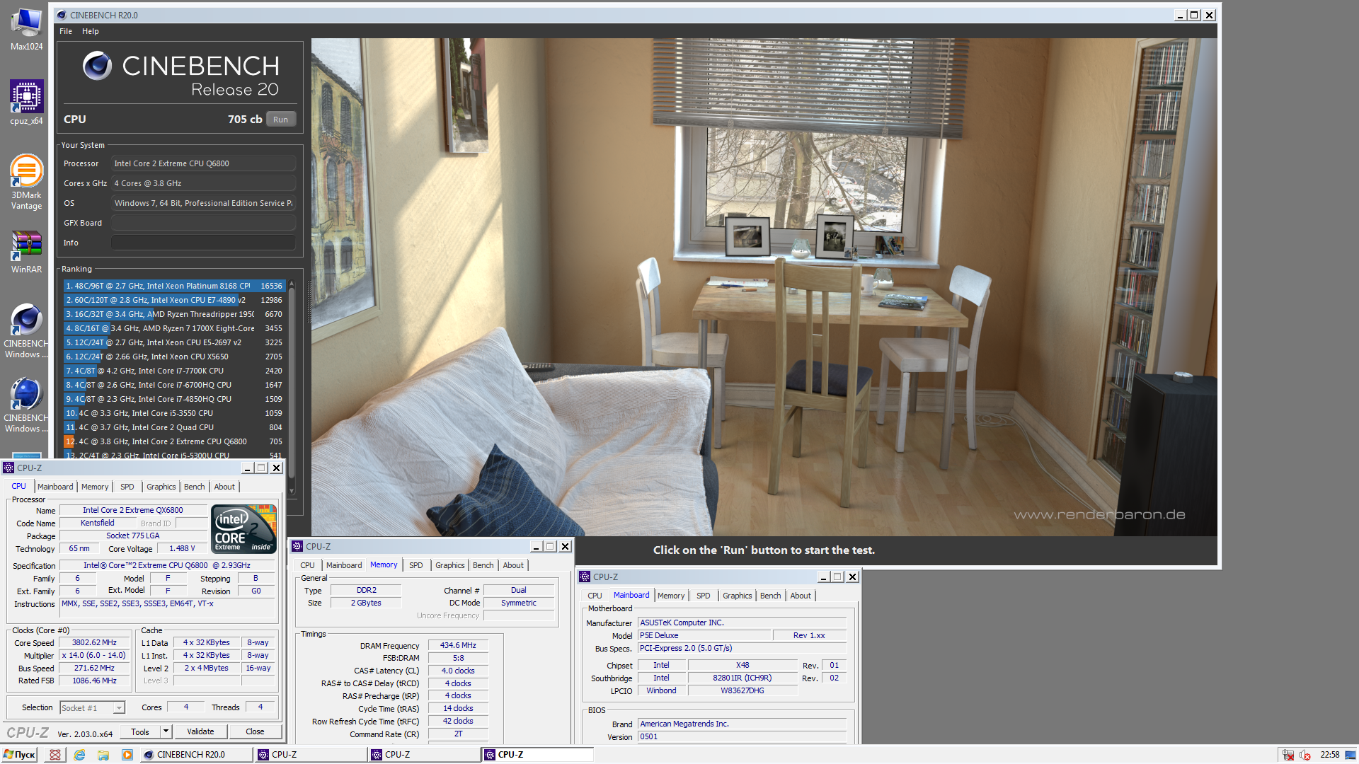
Task: Launch Internet Explorer from the taskbar
Action: coord(79,755)
